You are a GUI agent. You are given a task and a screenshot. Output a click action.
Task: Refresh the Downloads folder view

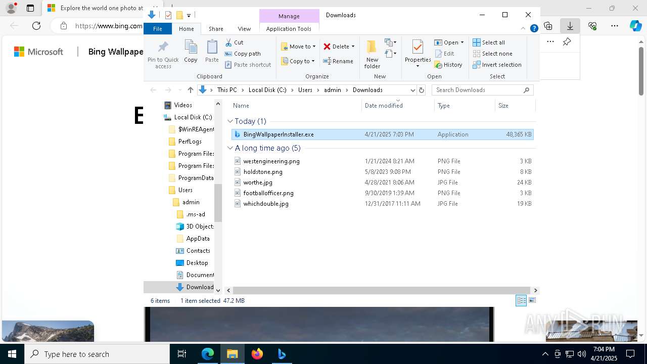(422, 90)
